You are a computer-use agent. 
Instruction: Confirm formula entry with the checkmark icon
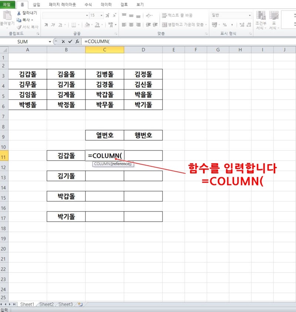click(x=70, y=41)
